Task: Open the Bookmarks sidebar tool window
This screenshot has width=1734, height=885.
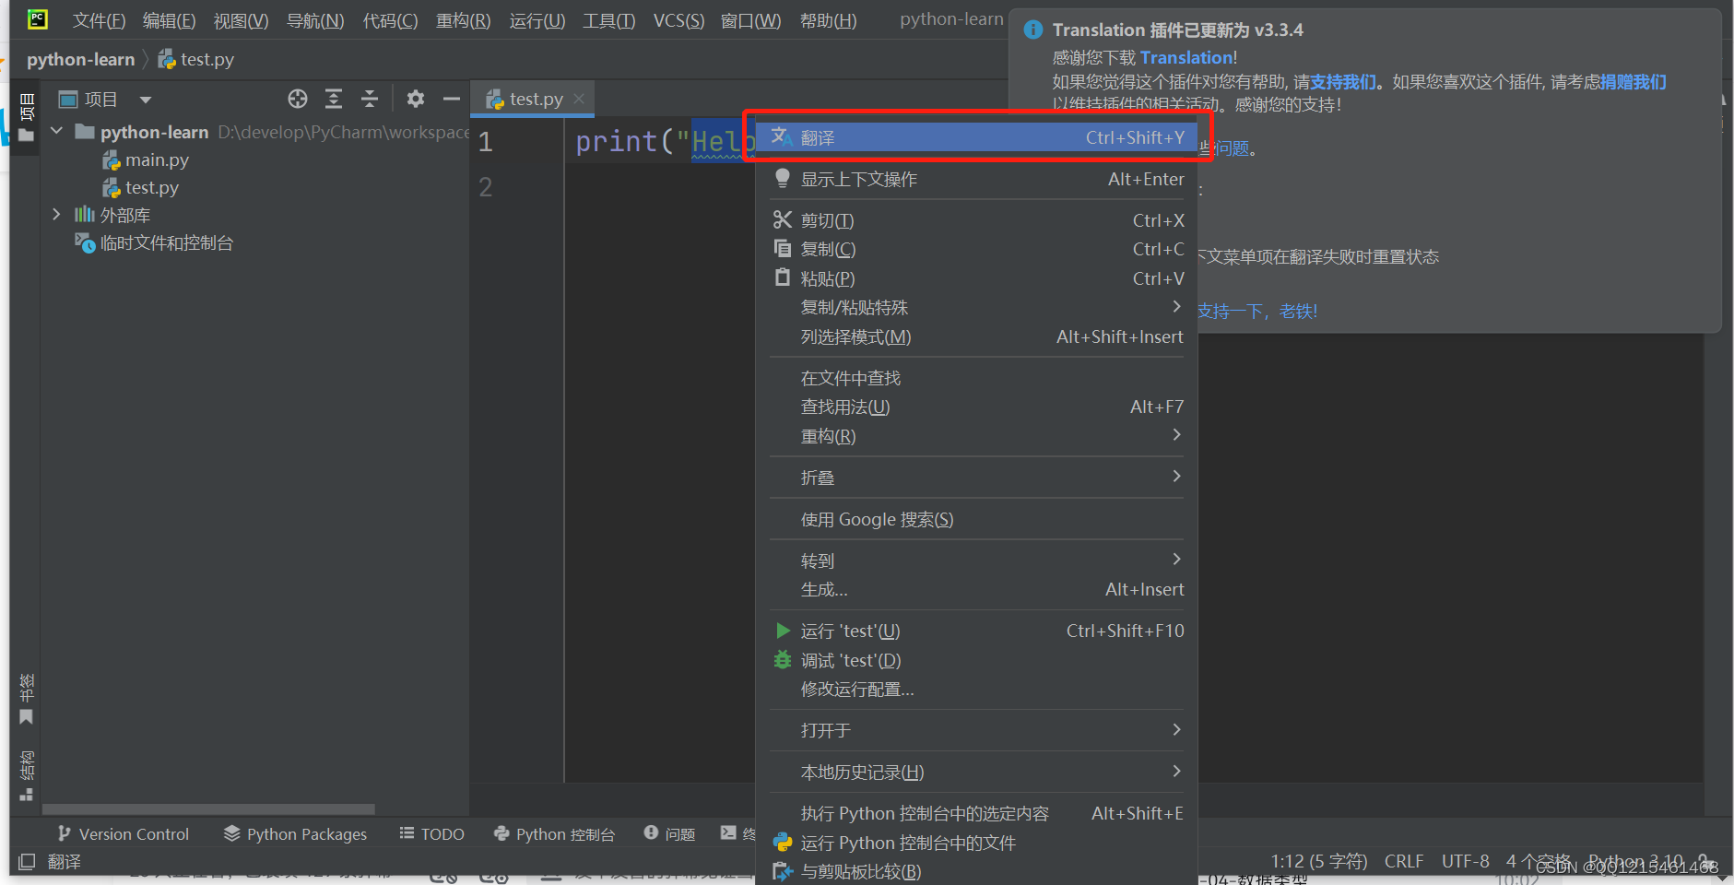Action: coord(27,699)
